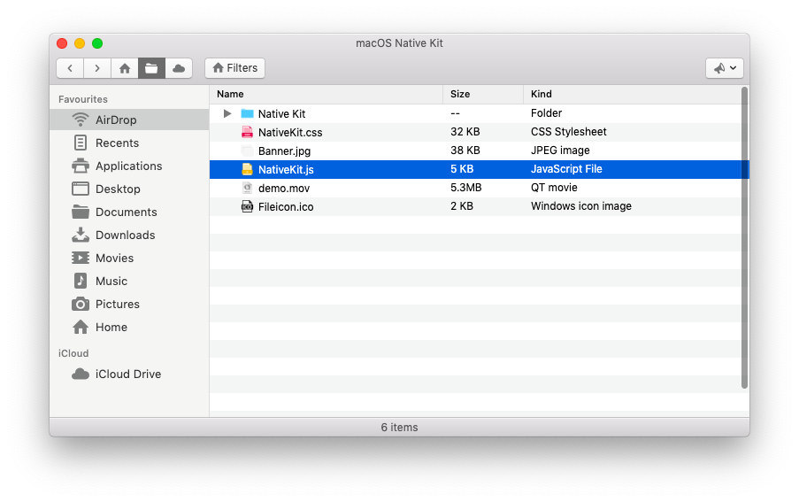The width and height of the screenshot is (799, 502).
Task: Click the Banner.jpg file icon
Action: pyautogui.click(x=247, y=151)
